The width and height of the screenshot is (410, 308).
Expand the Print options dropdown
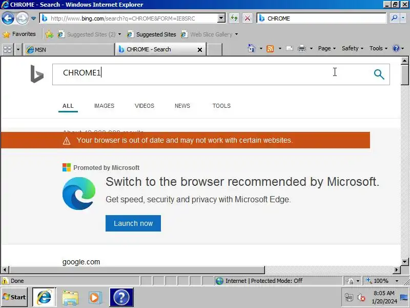(x=311, y=48)
